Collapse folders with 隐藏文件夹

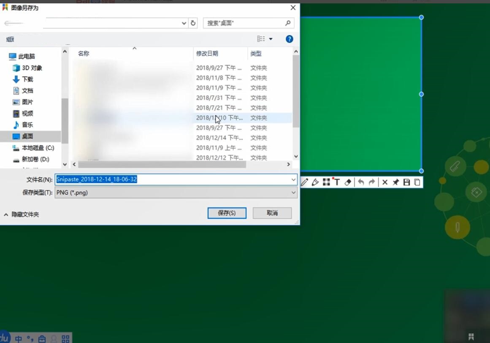22,215
